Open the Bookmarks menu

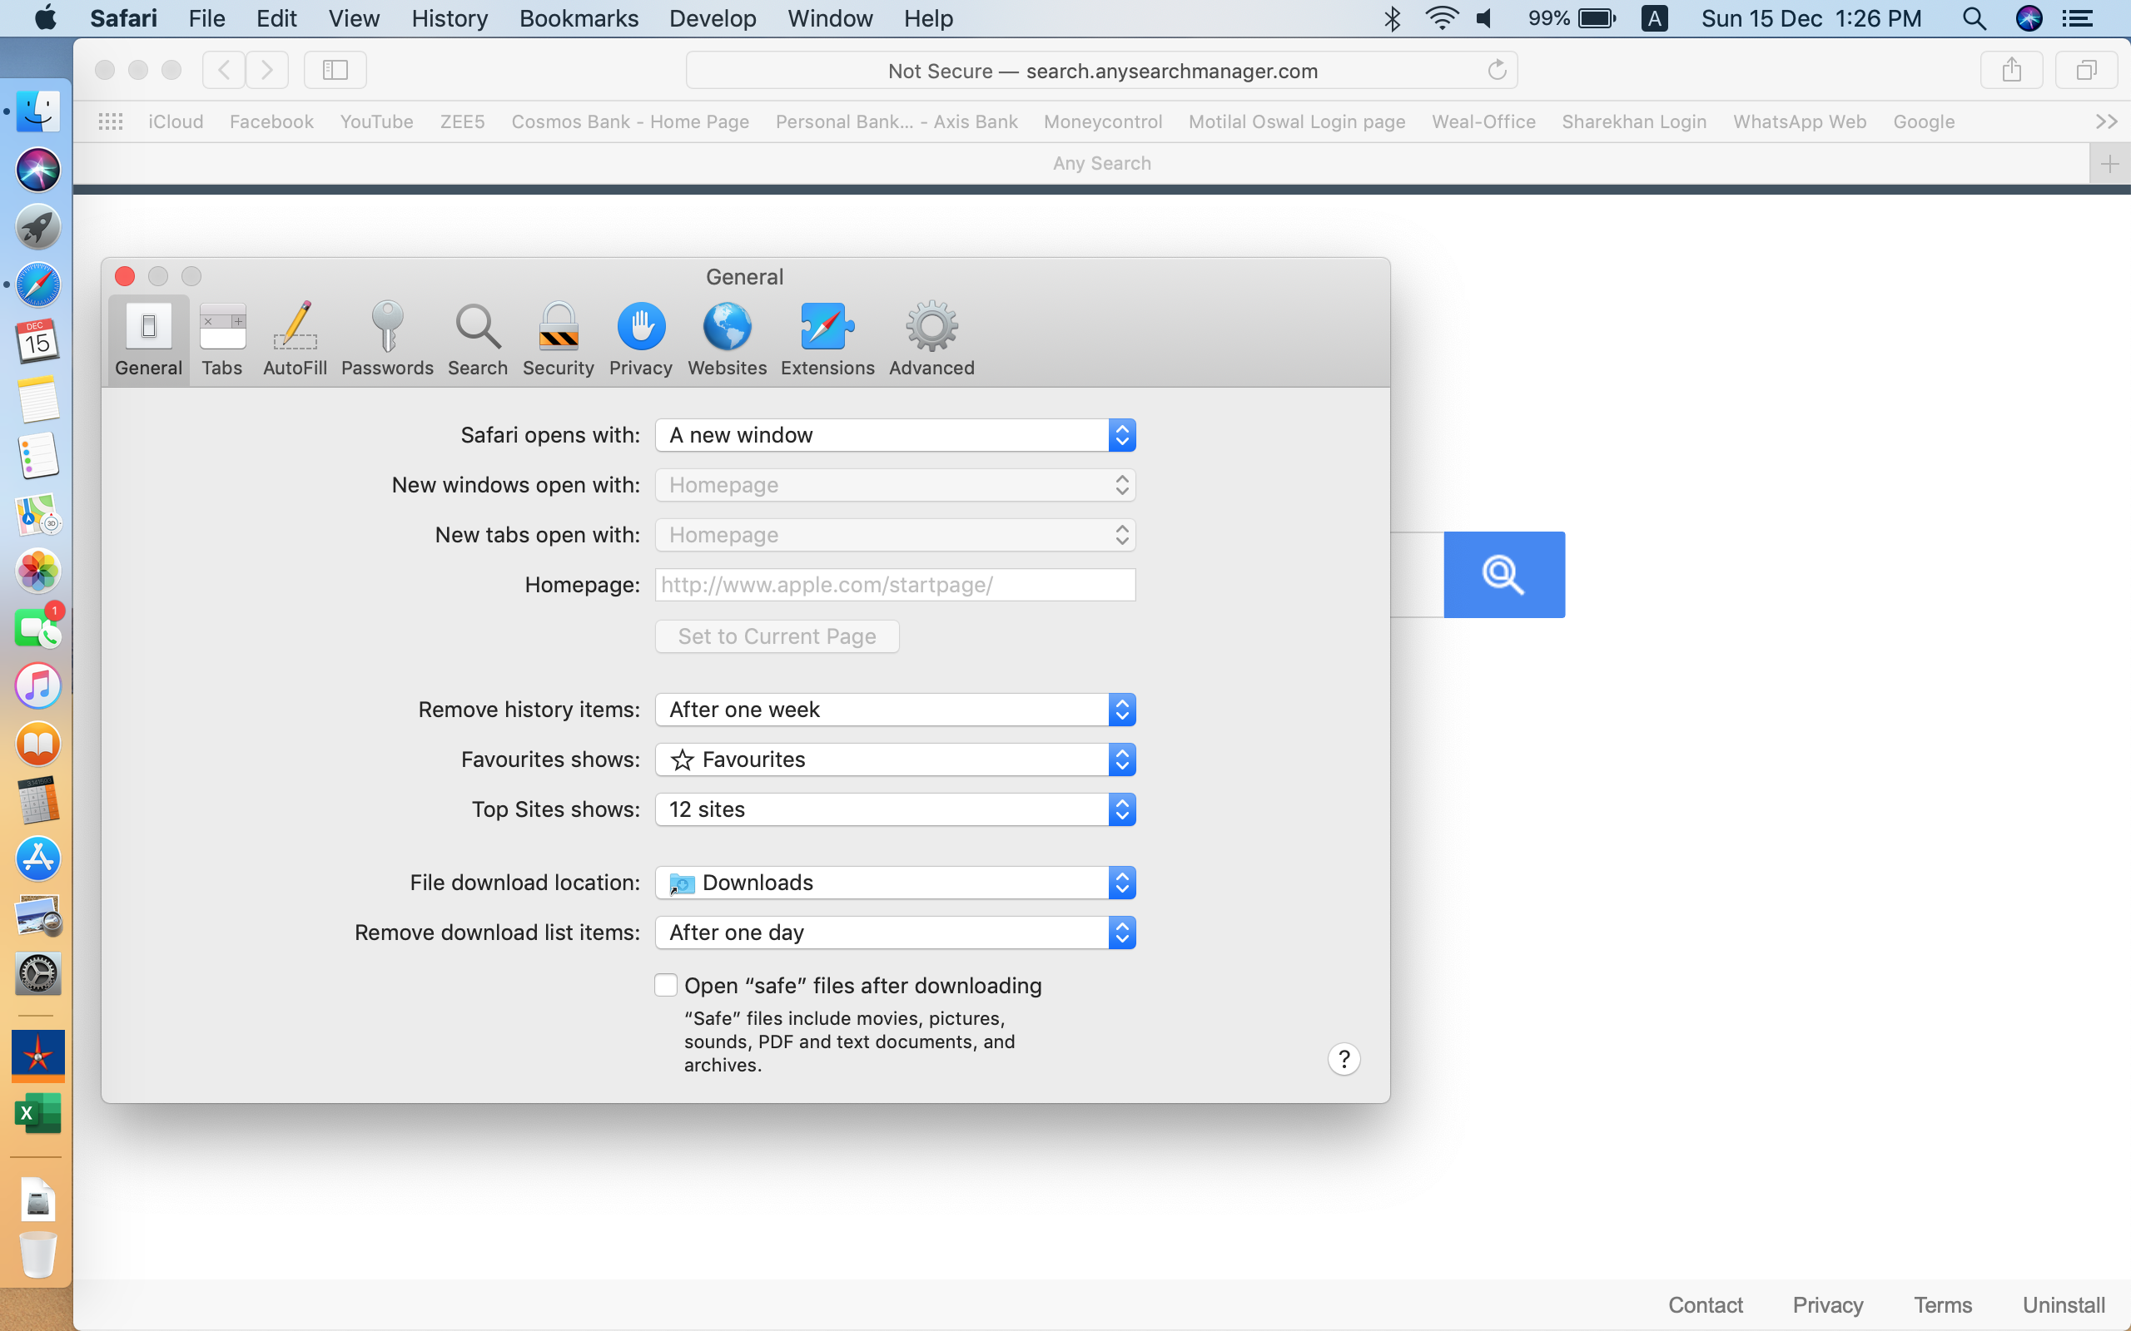(579, 18)
